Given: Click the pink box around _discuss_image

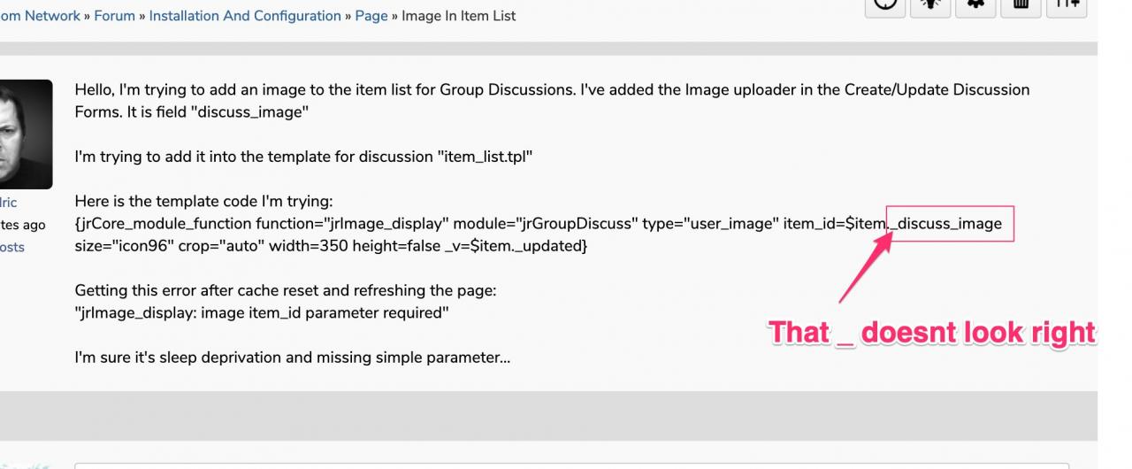Looking at the screenshot, I should click(x=950, y=224).
